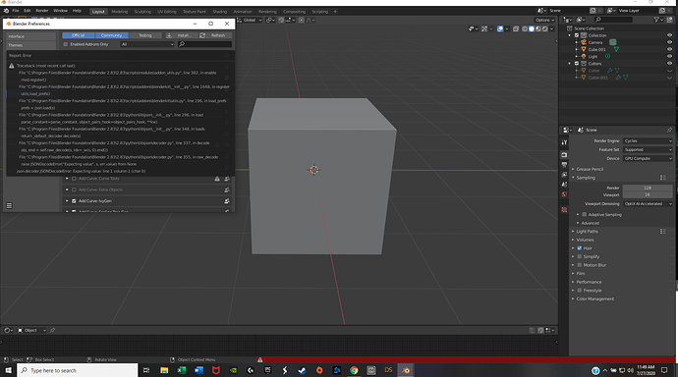Open the Render Engine dropdown

[x=648, y=140]
